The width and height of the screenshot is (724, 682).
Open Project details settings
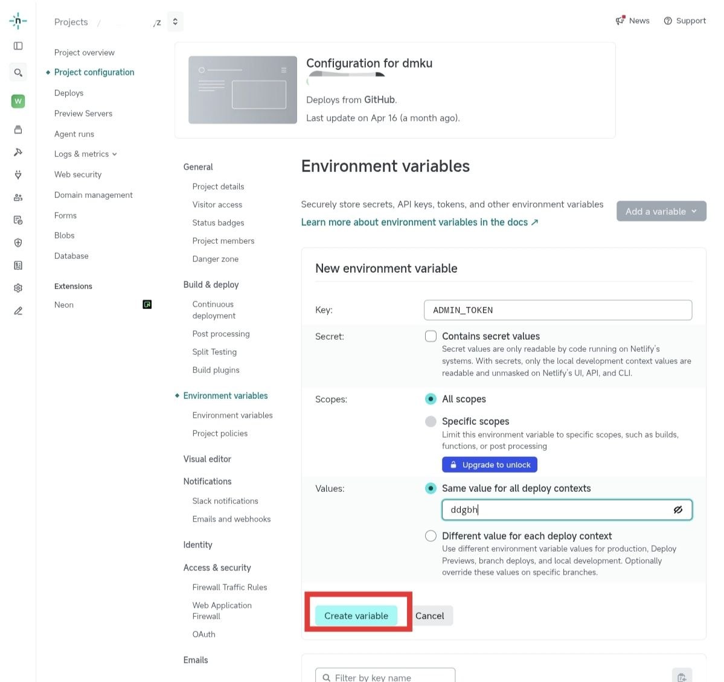point(219,186)
